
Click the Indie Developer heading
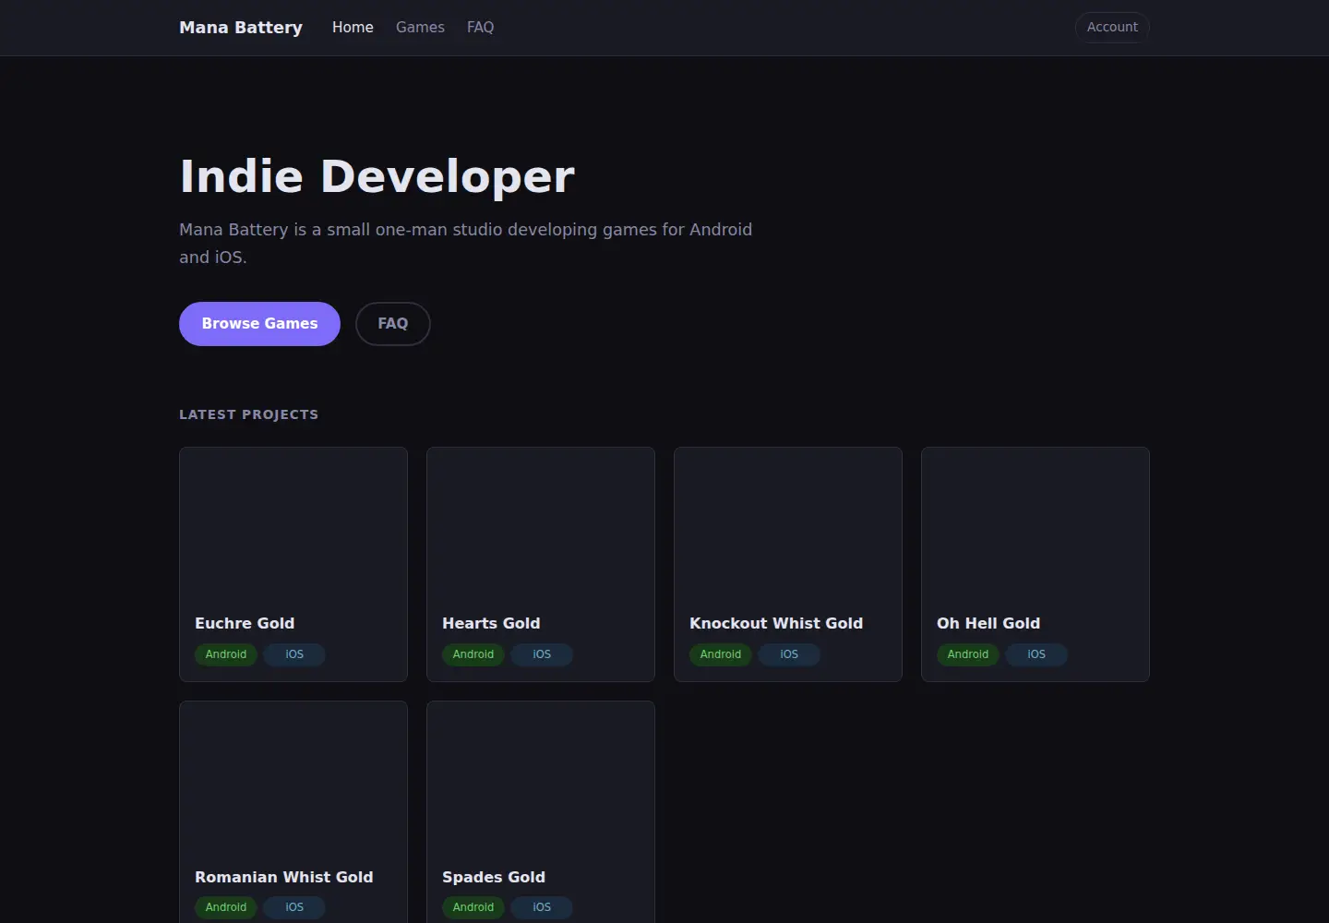coord(377,176)
